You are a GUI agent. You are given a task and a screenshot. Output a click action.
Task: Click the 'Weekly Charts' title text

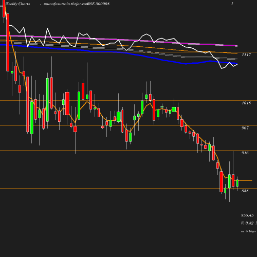pos(17,4)
